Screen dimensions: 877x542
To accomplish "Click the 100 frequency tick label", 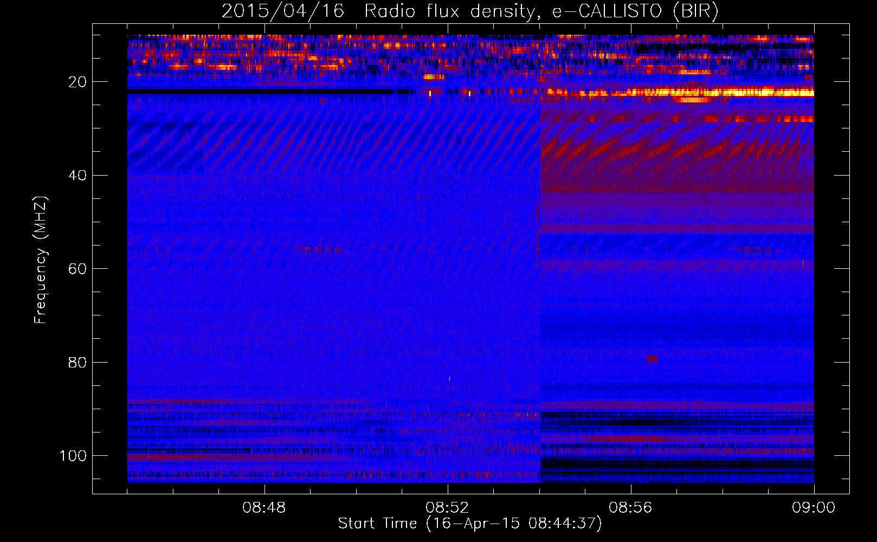I will tap(73, 456).
